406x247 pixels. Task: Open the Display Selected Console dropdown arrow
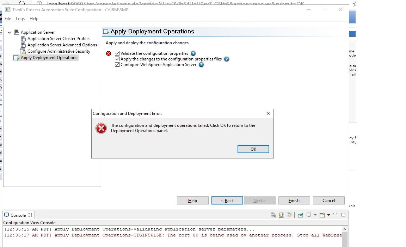pyautogui.click(x=315, y=215)
